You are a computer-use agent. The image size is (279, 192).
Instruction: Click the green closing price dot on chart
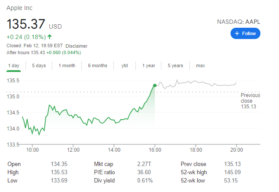(x=154, y=85)
